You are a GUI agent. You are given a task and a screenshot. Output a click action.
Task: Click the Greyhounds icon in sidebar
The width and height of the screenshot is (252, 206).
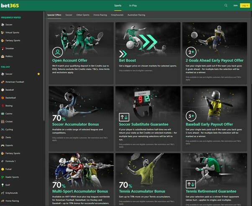click(3, 193)
